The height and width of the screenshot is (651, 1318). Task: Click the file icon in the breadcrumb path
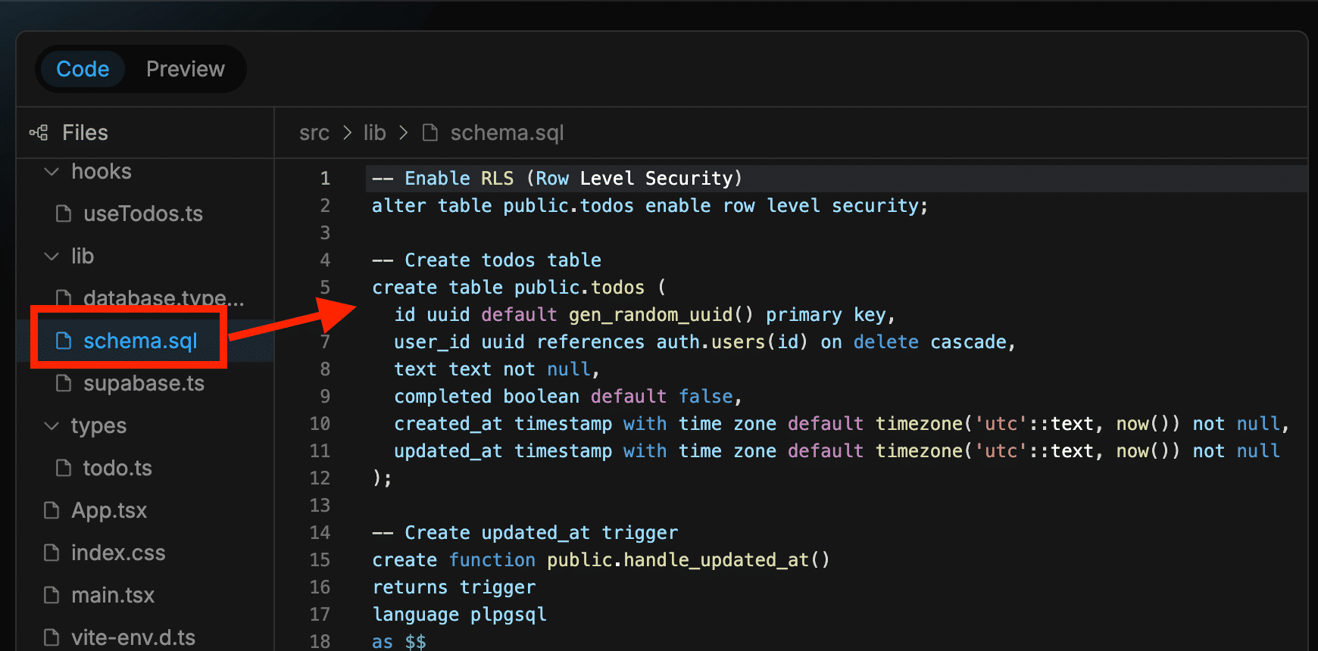pos(430,133)
